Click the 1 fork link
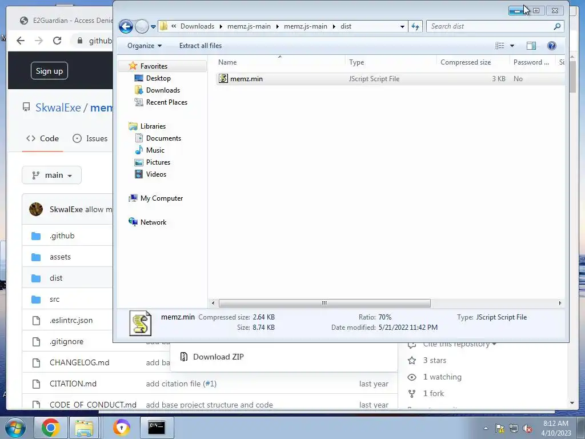 (x=434, y=393)
